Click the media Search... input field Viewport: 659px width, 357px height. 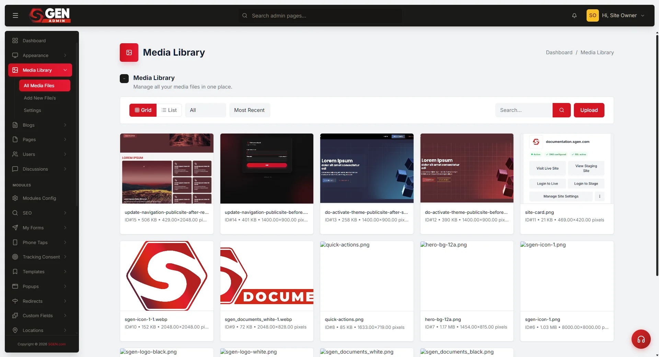coord(524,110)
